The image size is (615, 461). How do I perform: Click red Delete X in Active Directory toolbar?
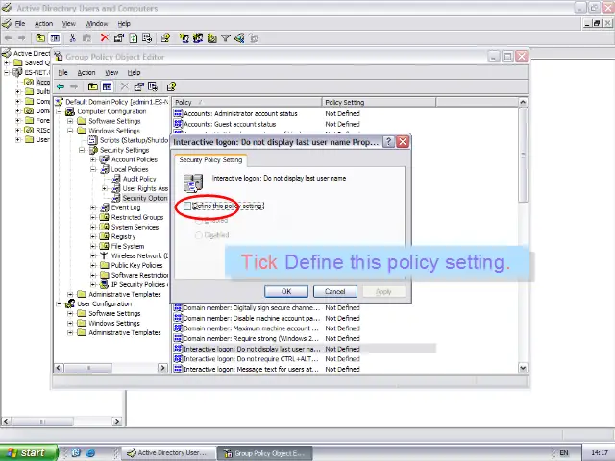(x=105, y=38)
